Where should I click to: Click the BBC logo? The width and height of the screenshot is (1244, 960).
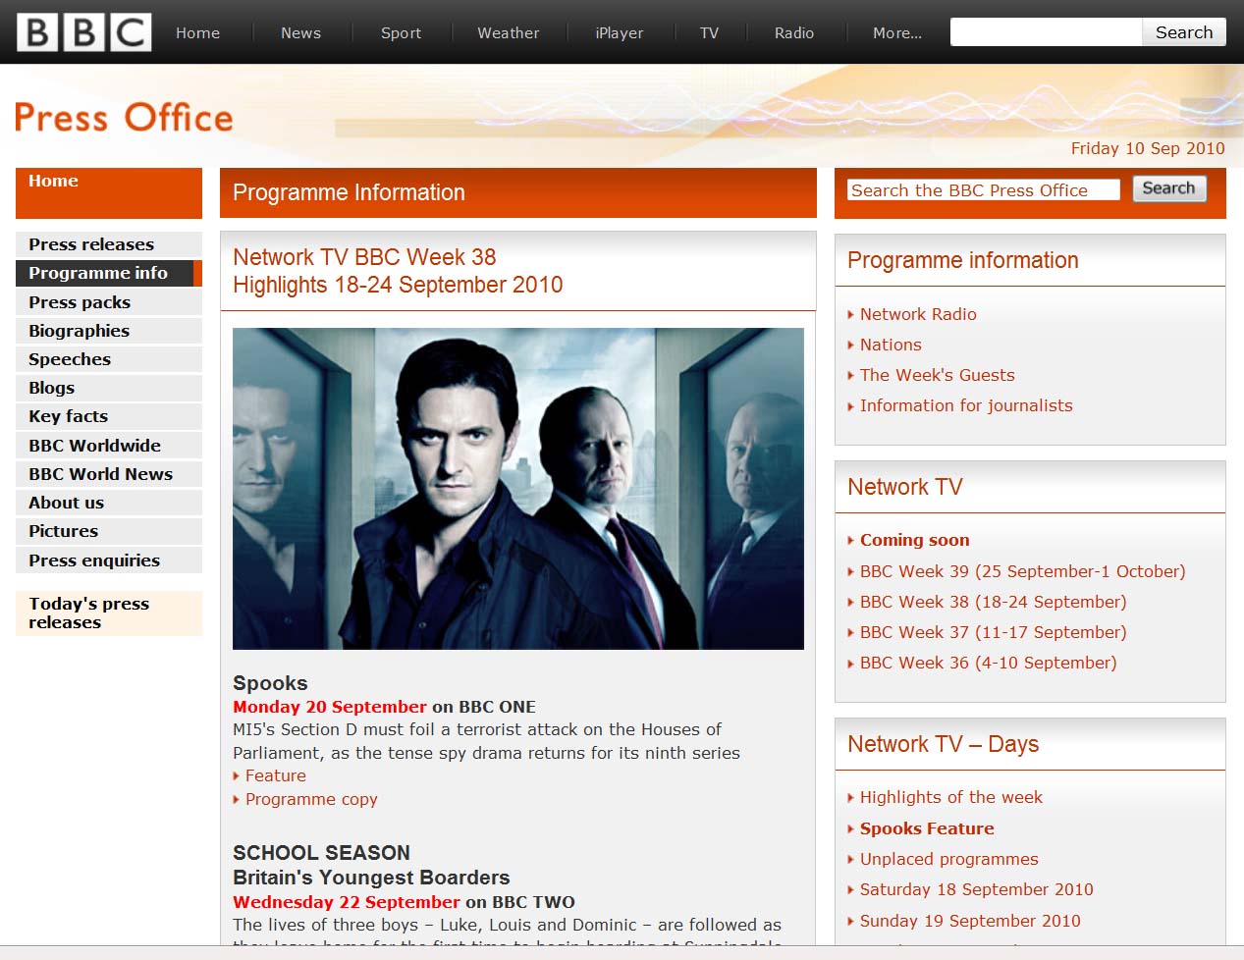point(84,32)
